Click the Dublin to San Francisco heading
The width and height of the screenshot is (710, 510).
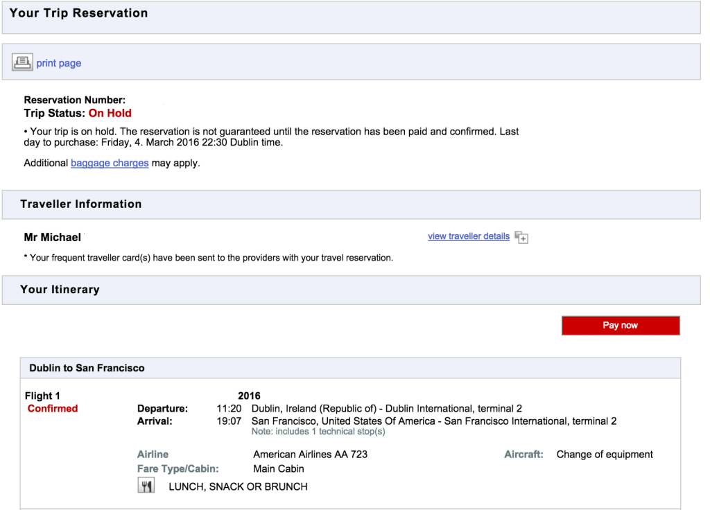87,368
